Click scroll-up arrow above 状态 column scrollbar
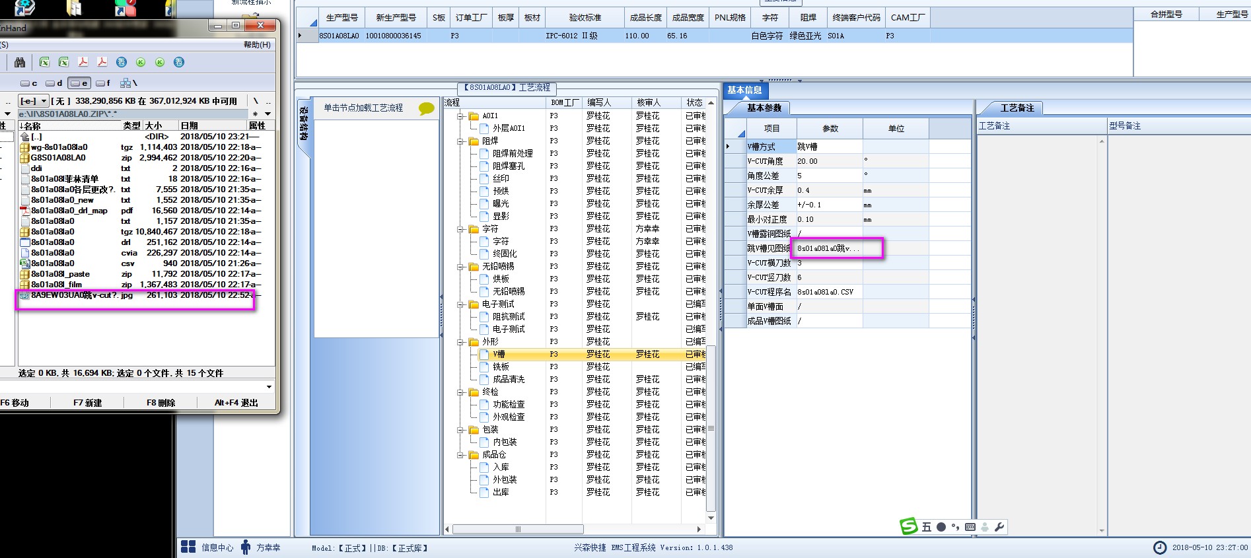 [x=711, y=103]
